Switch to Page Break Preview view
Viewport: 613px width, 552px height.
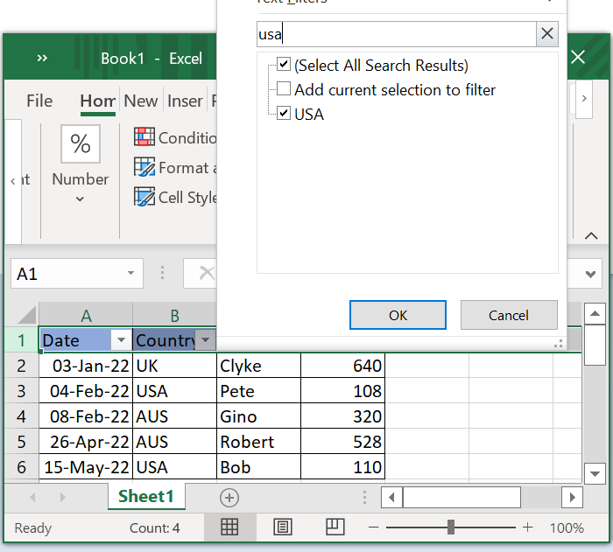pyautogui.click(x=335, y=527)
